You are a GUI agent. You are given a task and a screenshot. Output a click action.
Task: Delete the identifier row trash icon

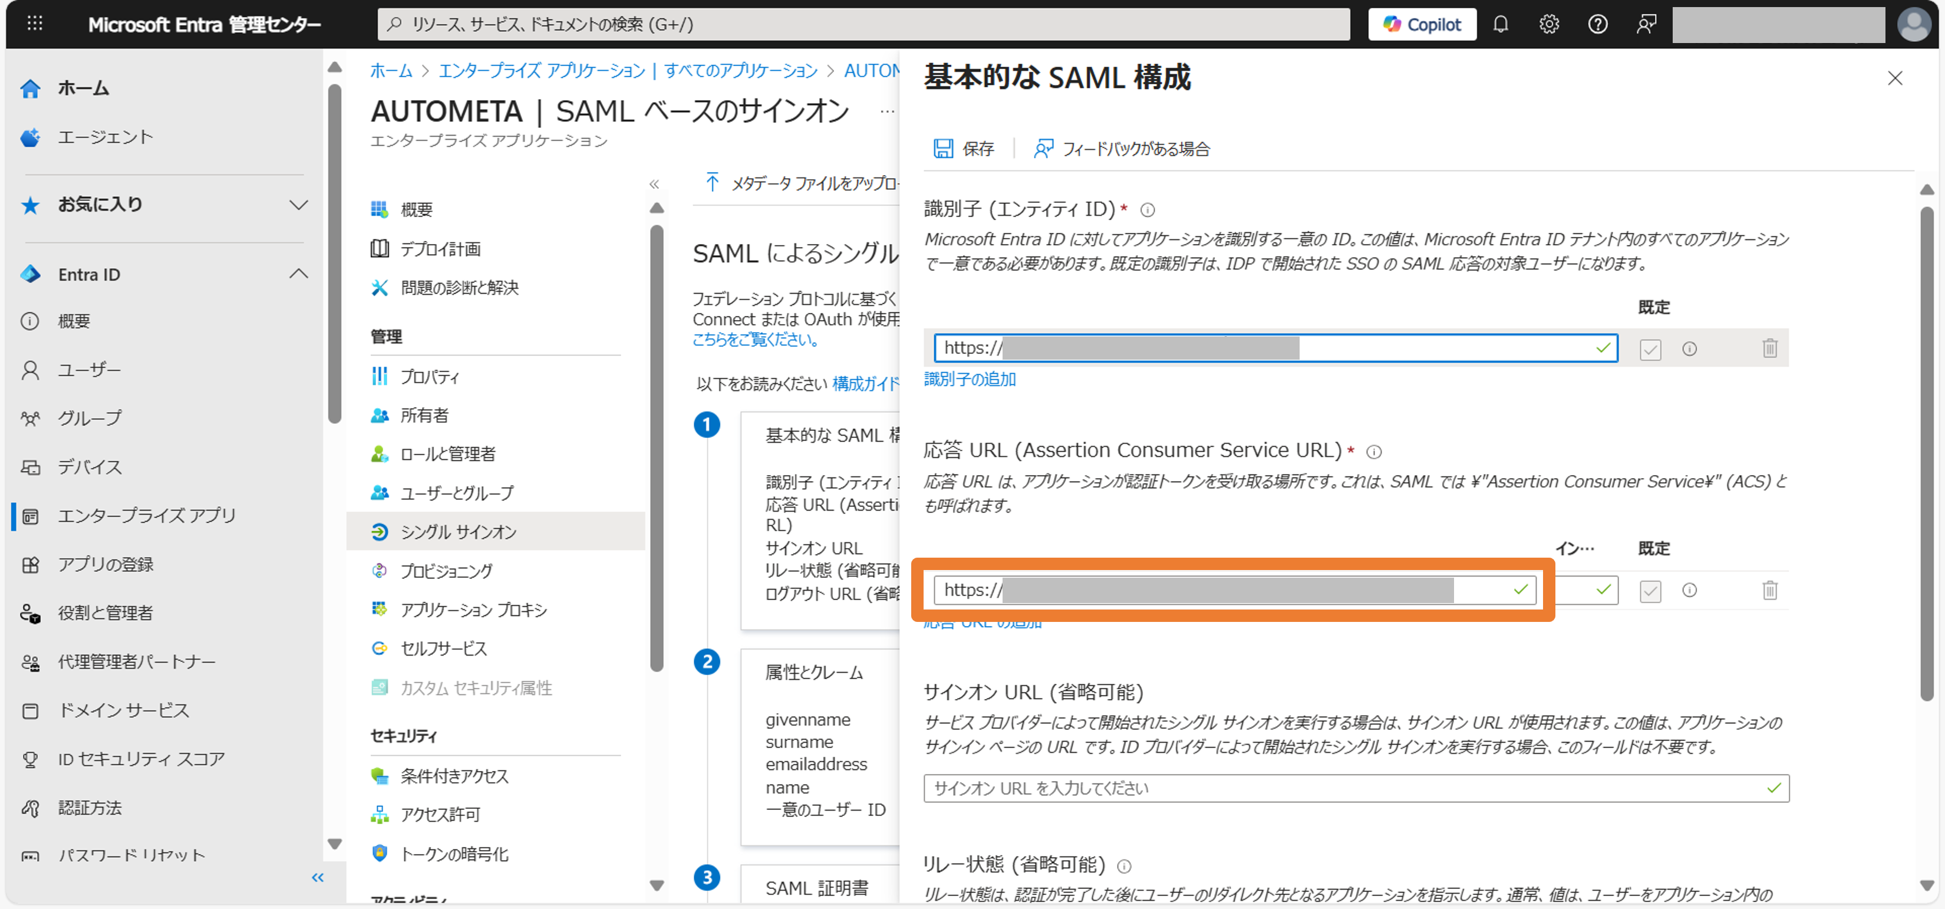pos(1770,348)
